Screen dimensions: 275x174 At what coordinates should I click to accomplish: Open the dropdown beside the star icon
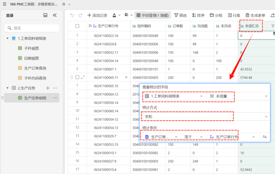70,4
